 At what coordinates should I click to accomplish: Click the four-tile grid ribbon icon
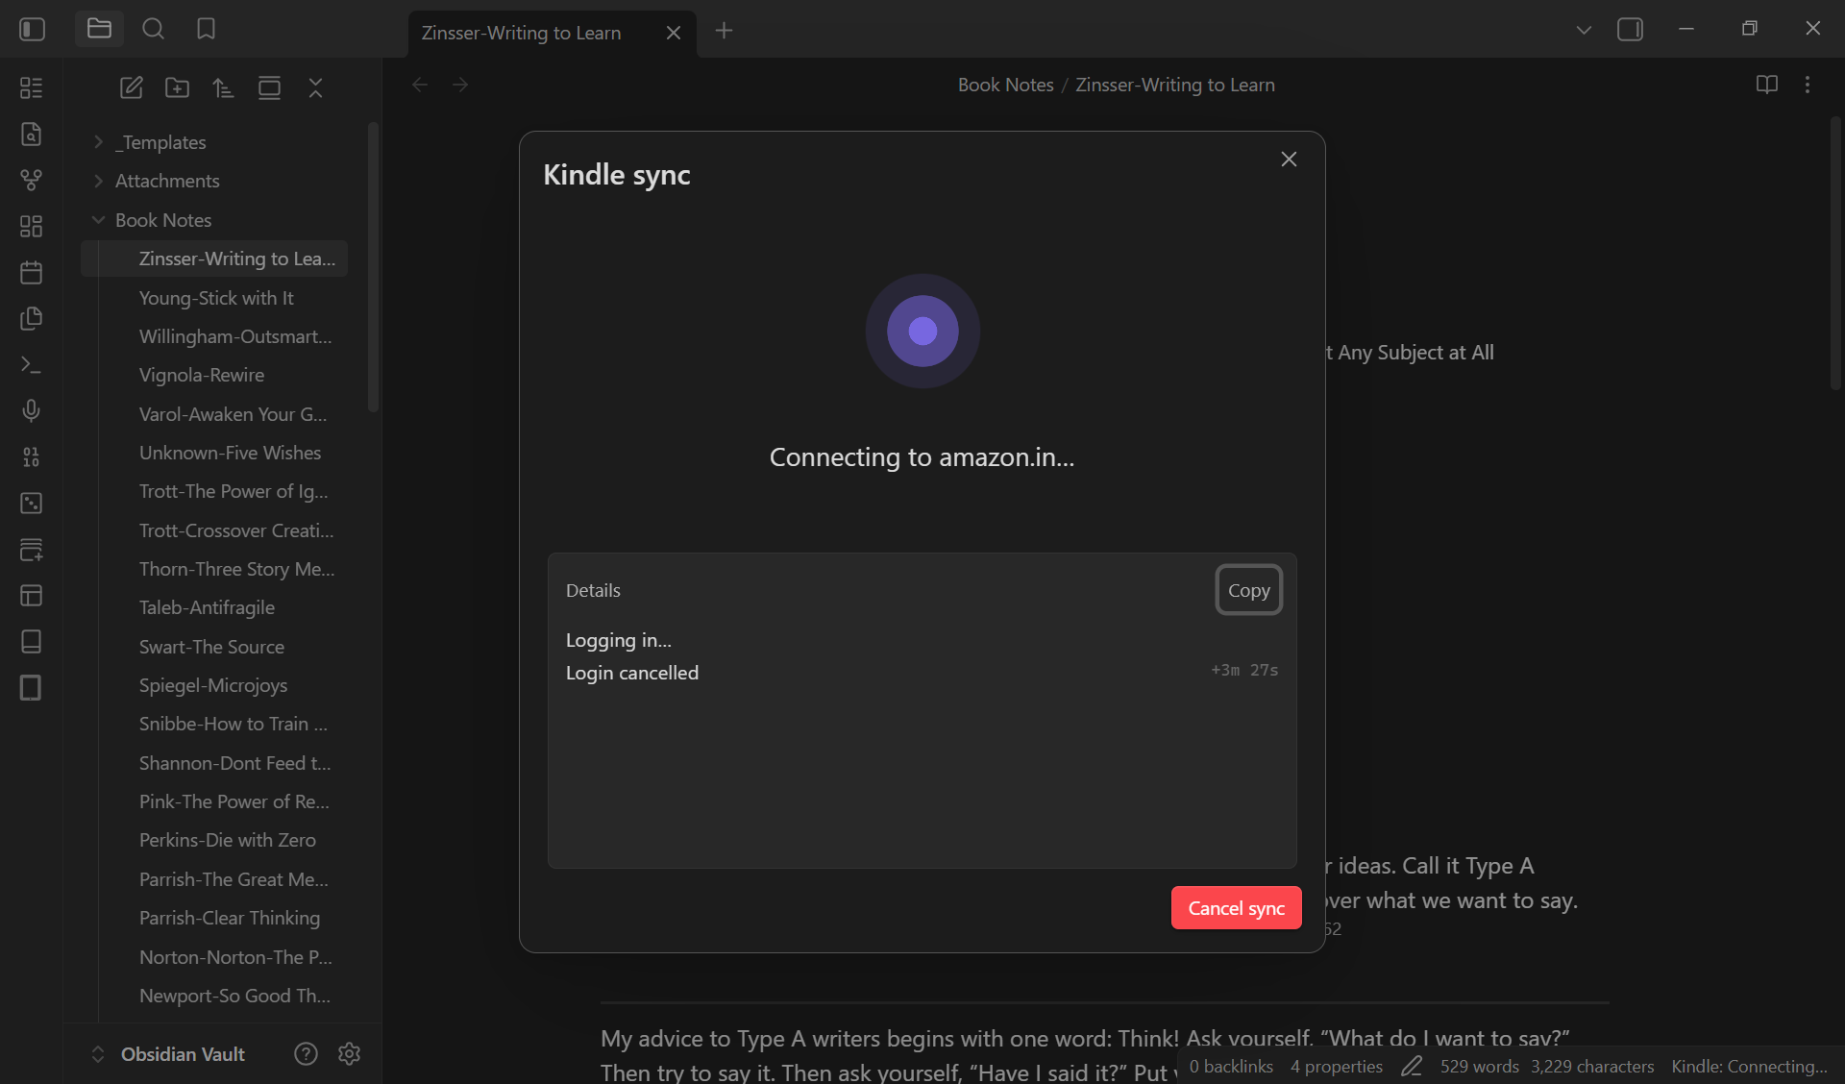[31, 226]
